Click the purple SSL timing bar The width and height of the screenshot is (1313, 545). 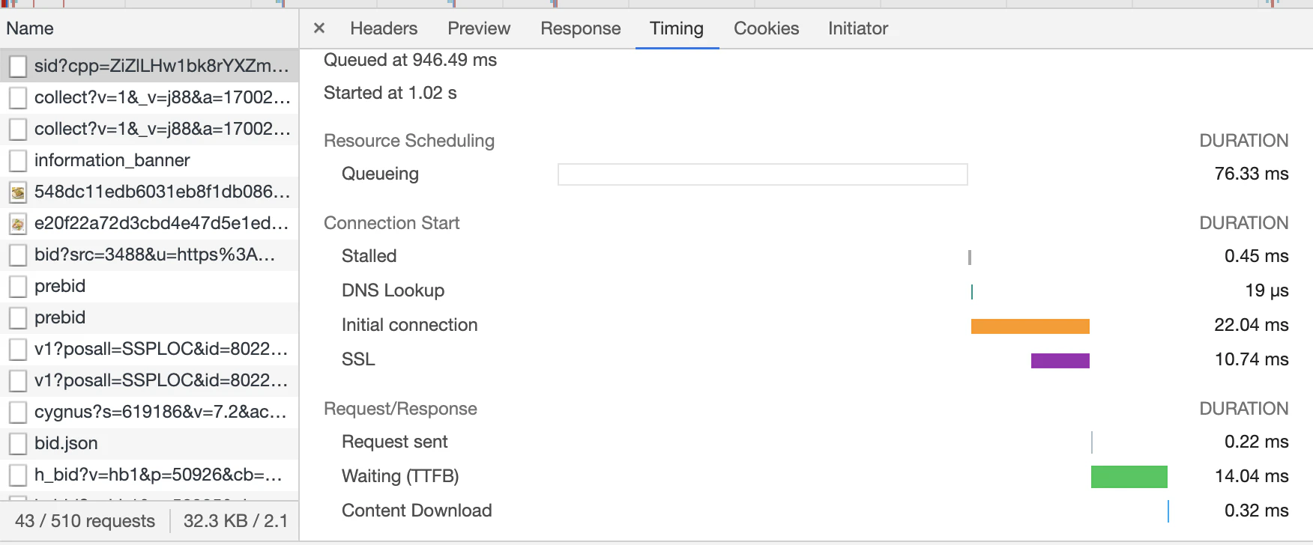[1060, 361]
